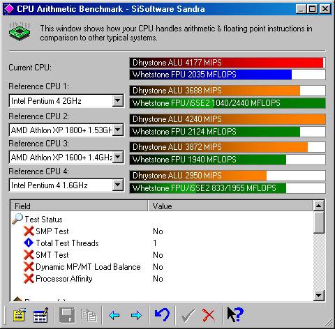
Task: Click the Current CPU label
Action: [x=30, y=68]
